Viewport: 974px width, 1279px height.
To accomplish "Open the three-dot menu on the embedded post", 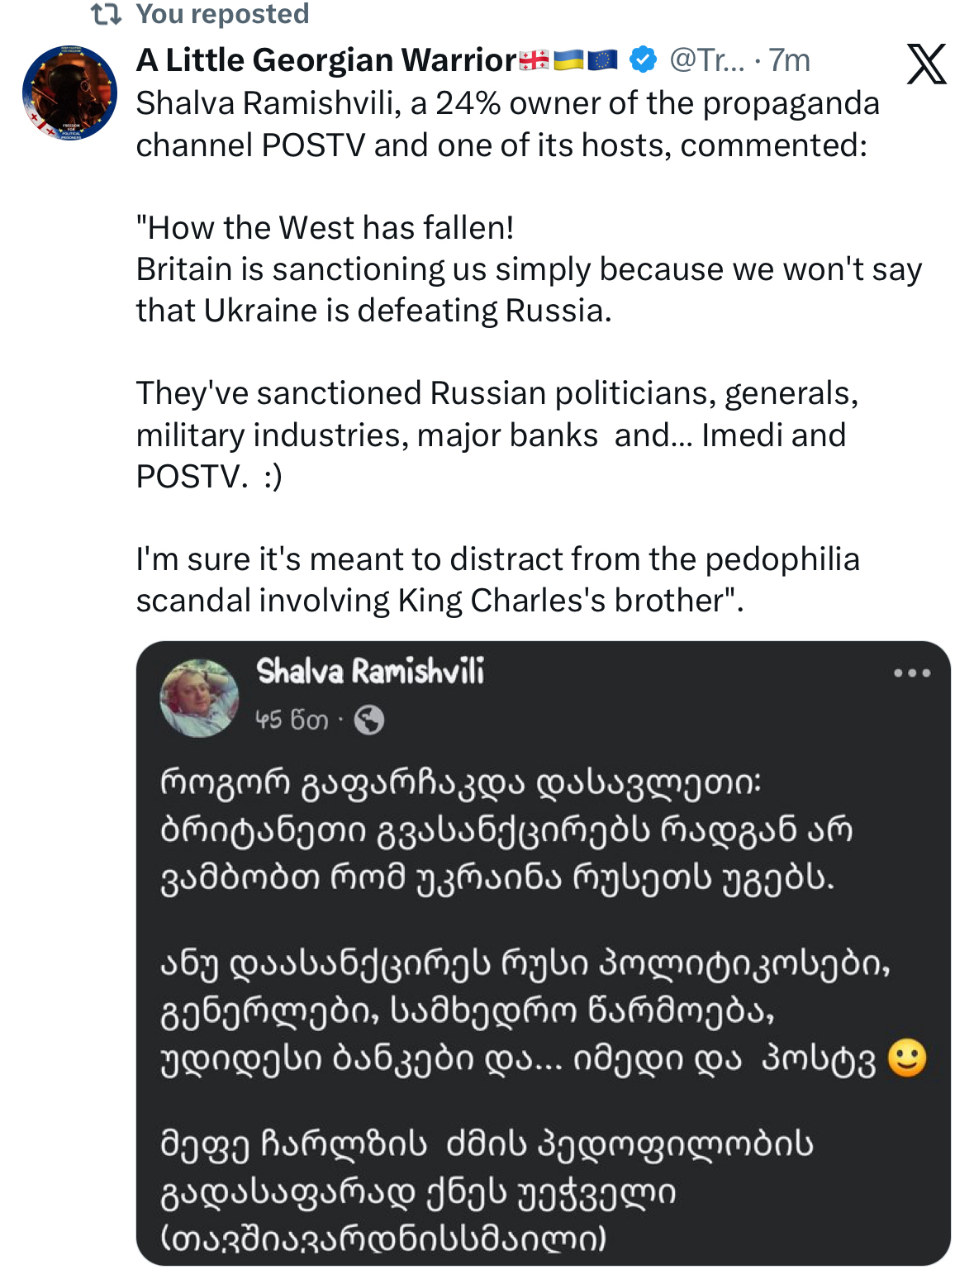I will pyautogui.click(x=912, y=673).
